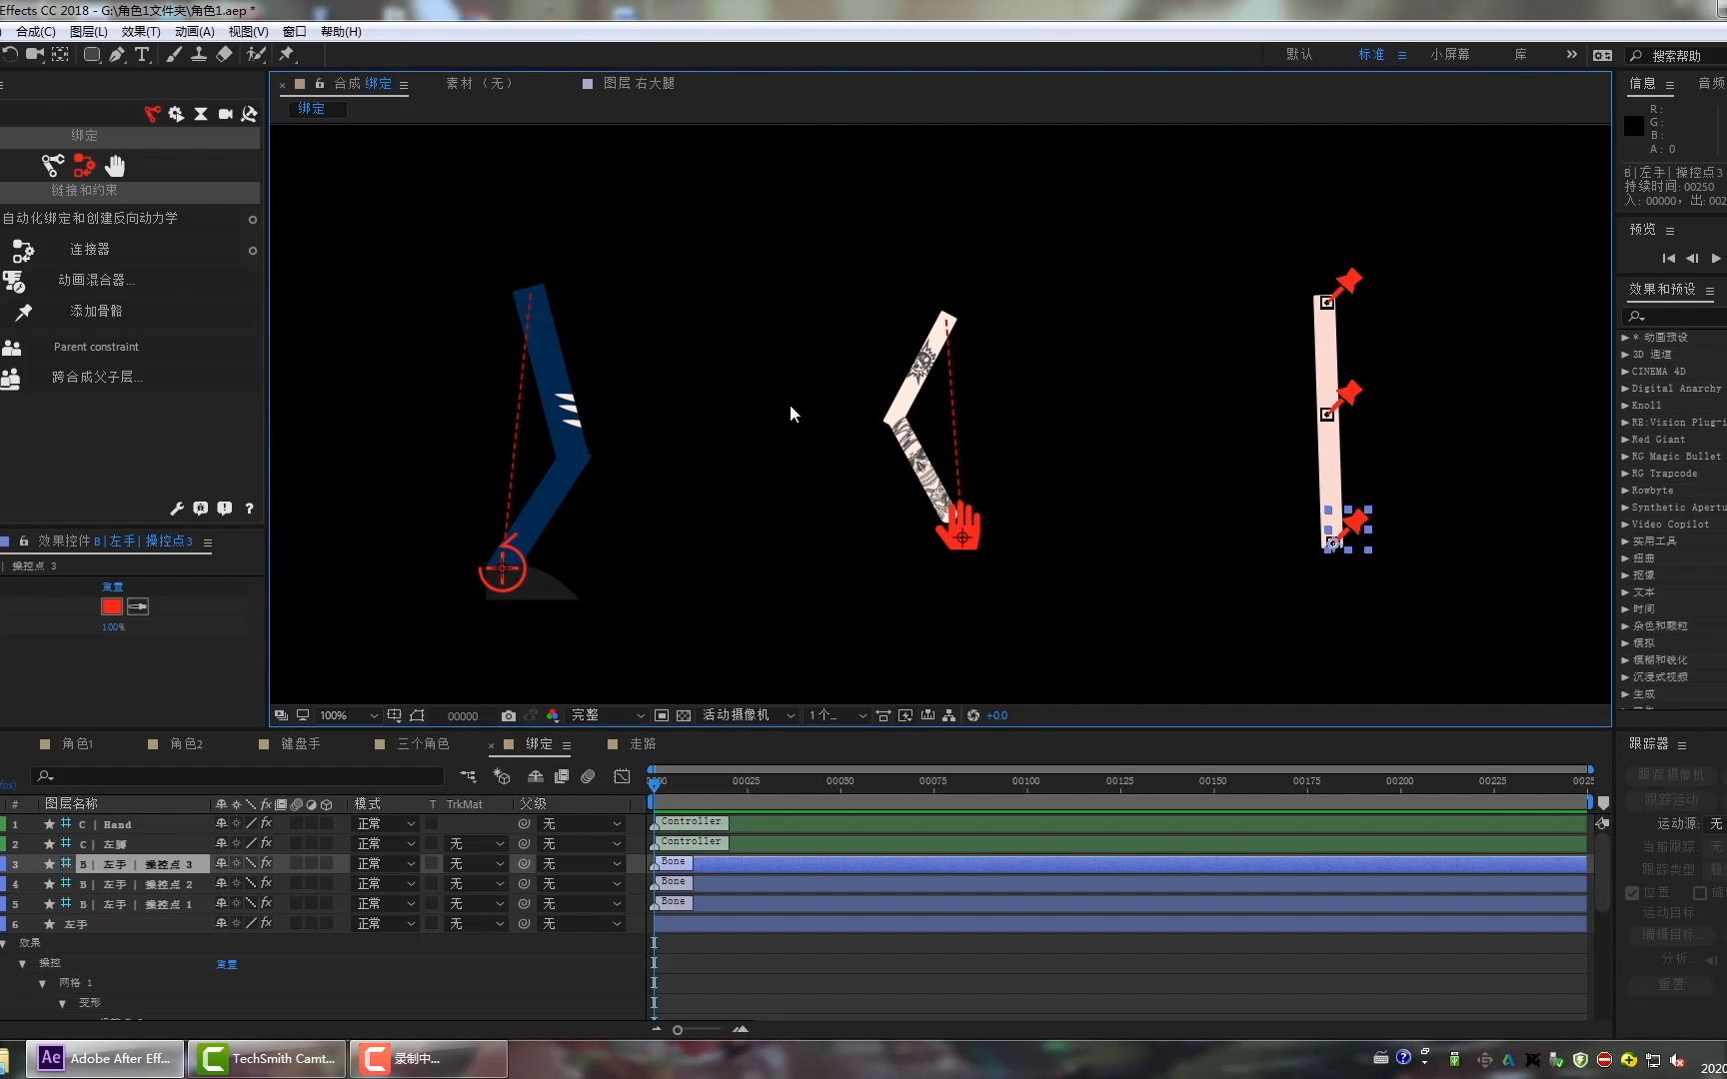Click the red color swatch in effect controls
This screenshot has height=1079, width=1727.
(112, 606)
